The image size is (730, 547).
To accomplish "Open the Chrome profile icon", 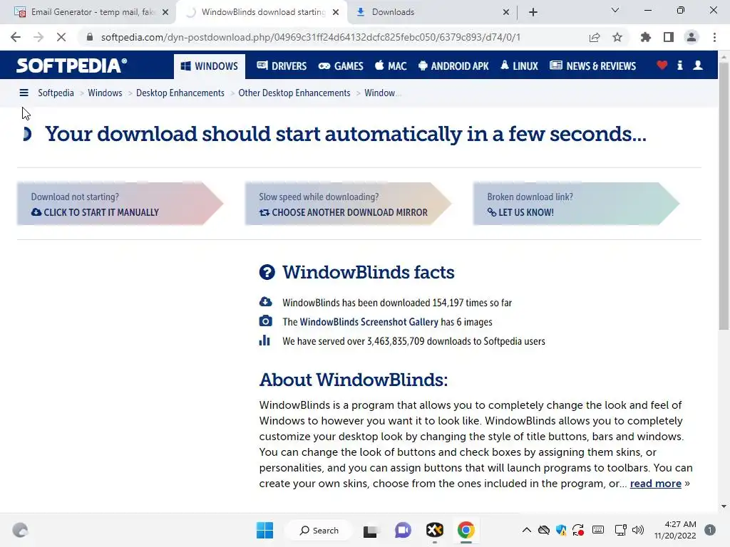I will (x=692, y=37).
